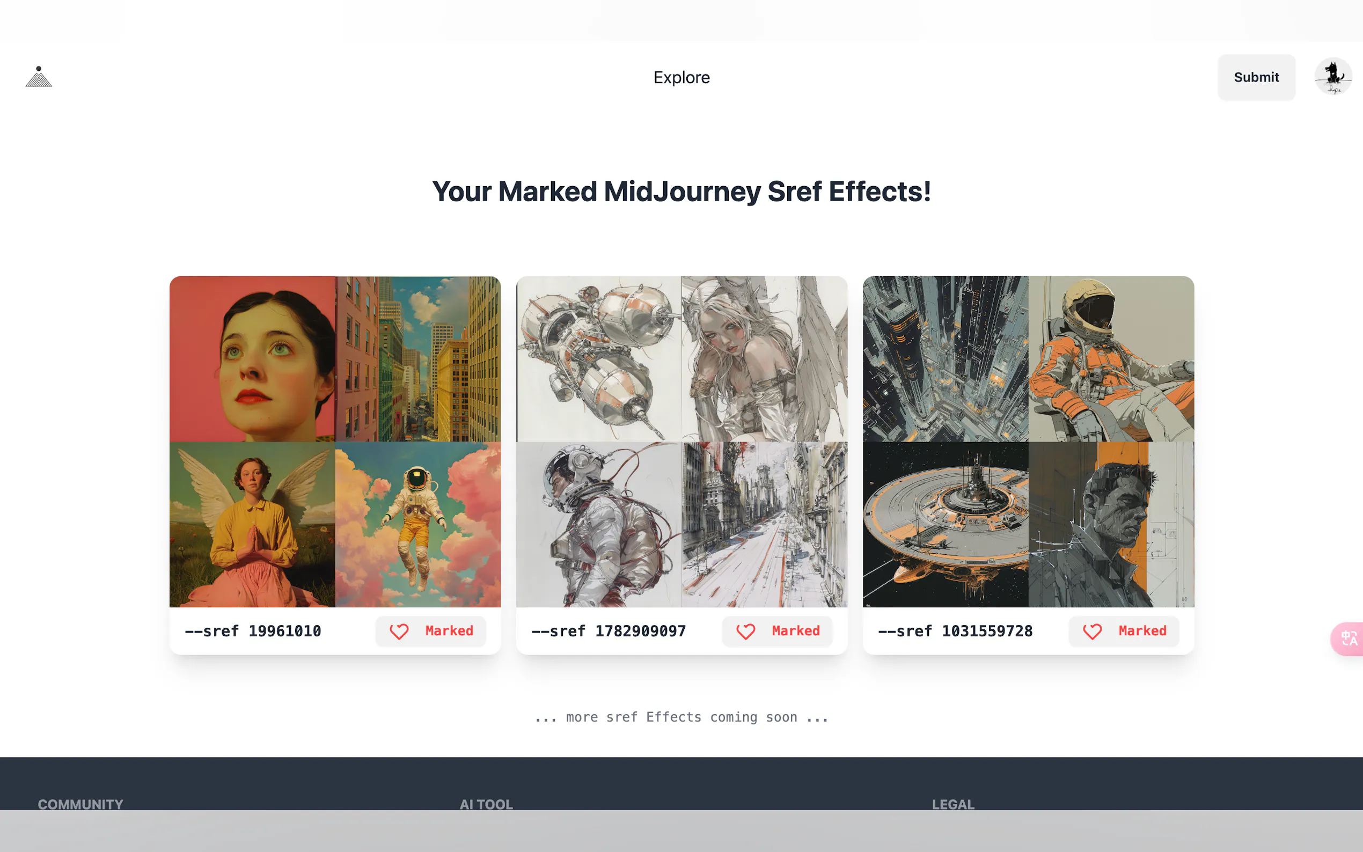Unmark the sref 19961010 effect

pos(430,631)
